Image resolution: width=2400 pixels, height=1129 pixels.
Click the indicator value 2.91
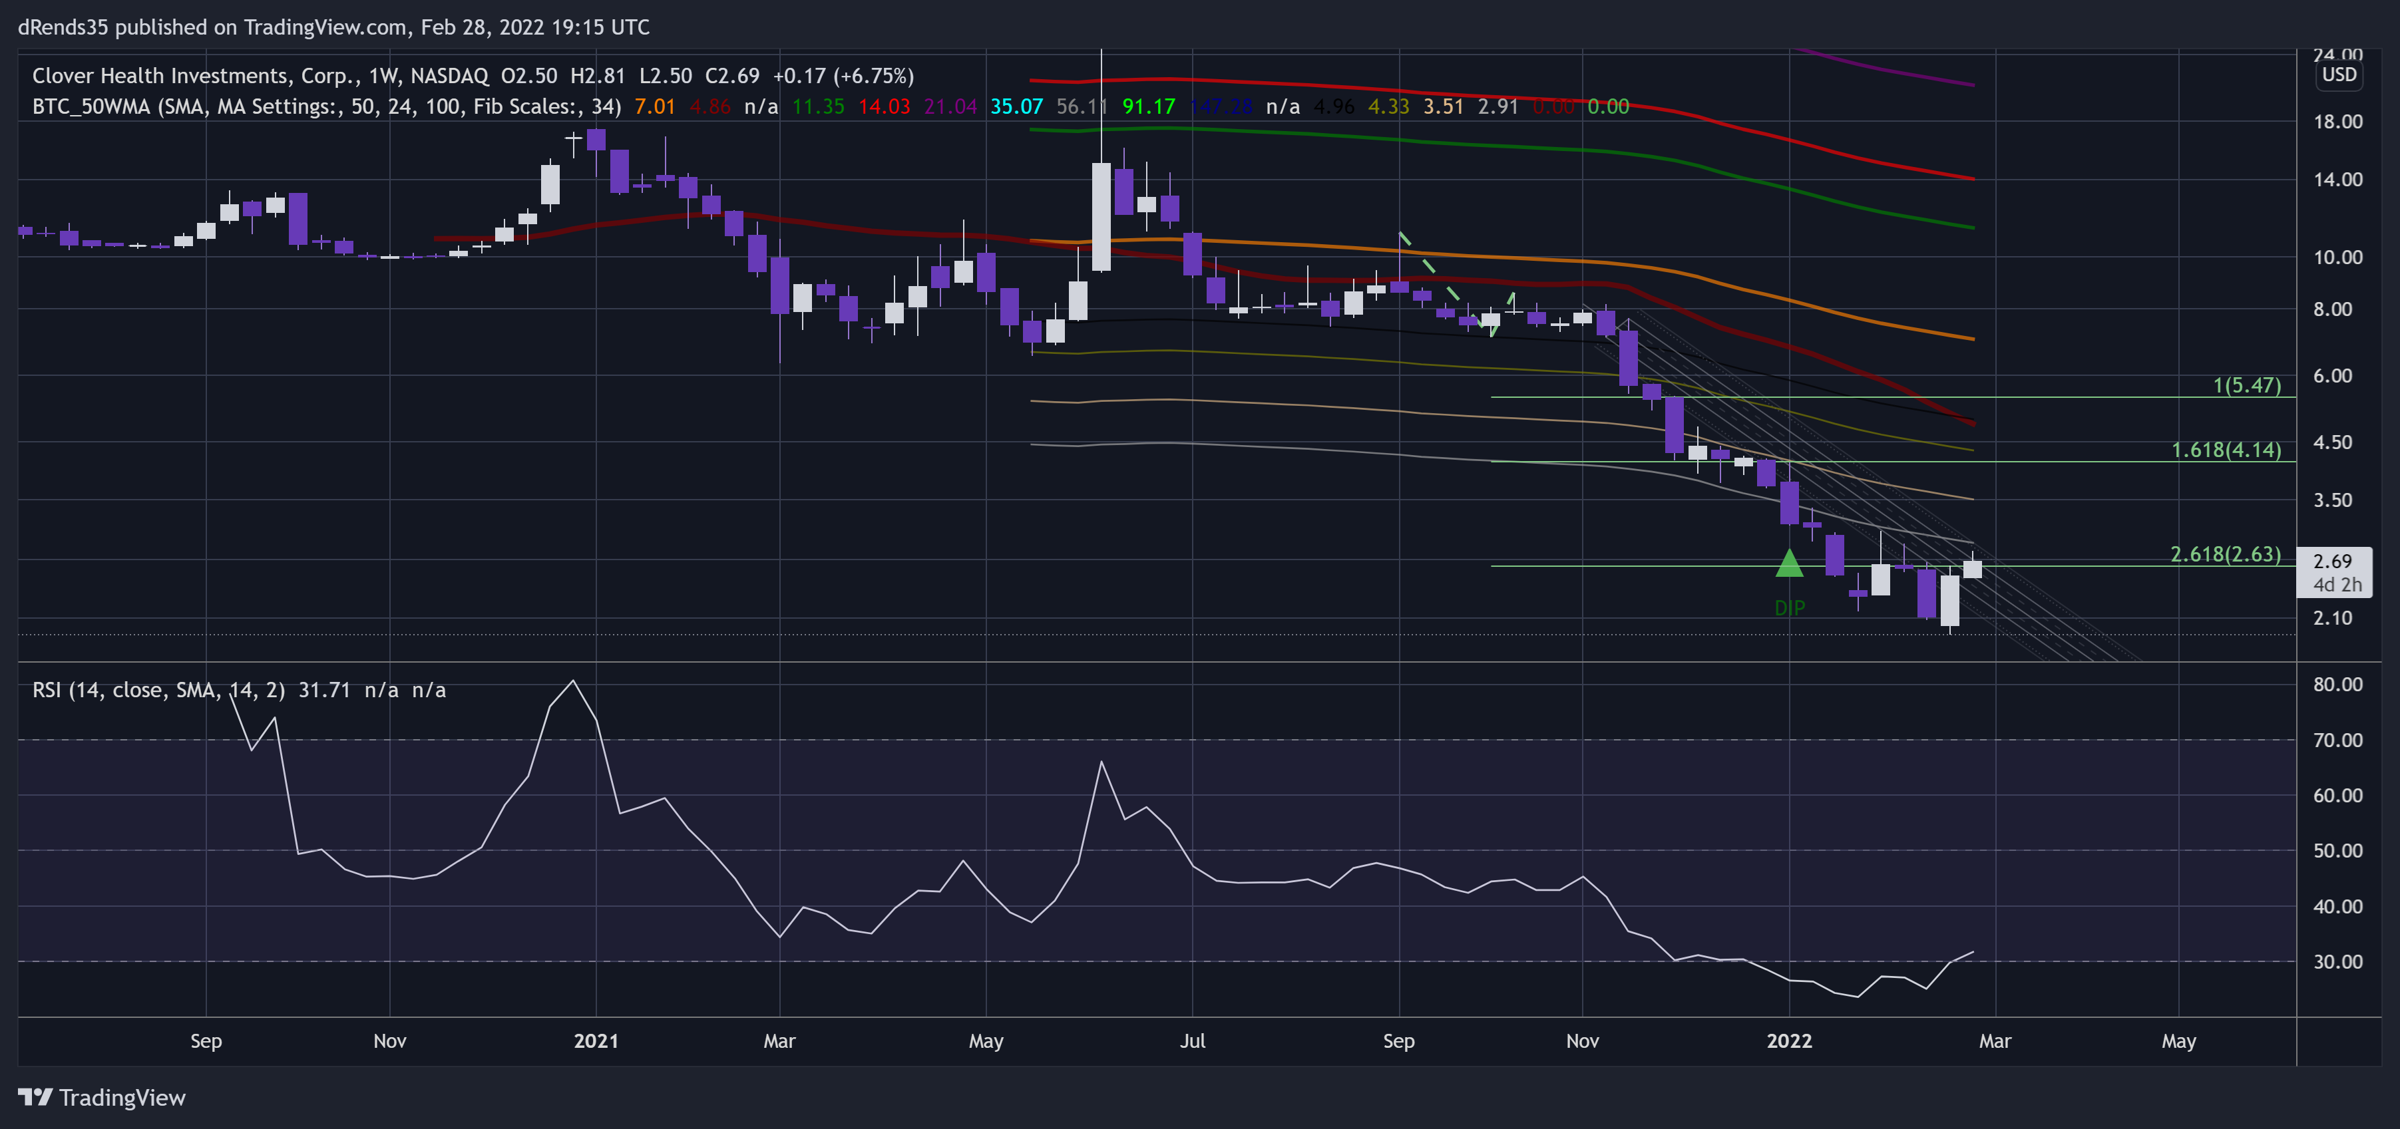point(1498,106)
